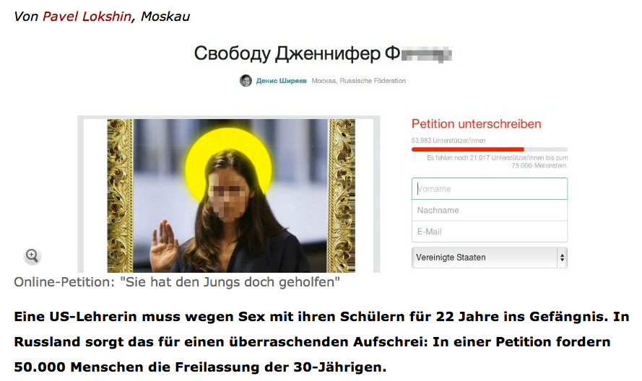Select the E-Mail input field
This screenshot has width=642, height=381.
point(490,232)
